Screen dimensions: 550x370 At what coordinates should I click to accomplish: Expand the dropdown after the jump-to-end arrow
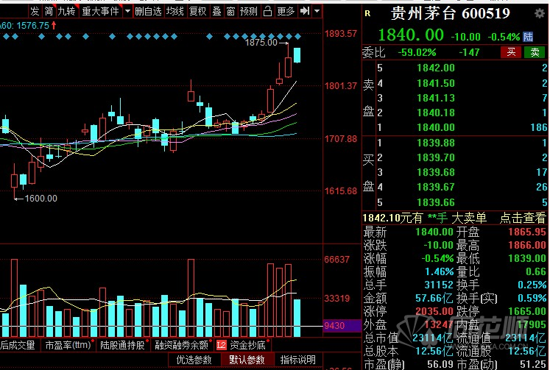[317, 12]
